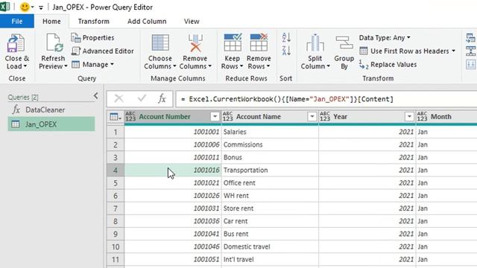The width and height of the screenshot is (477, 268).
Task: Open the table menu icon at grid corner
Action: 116,117
